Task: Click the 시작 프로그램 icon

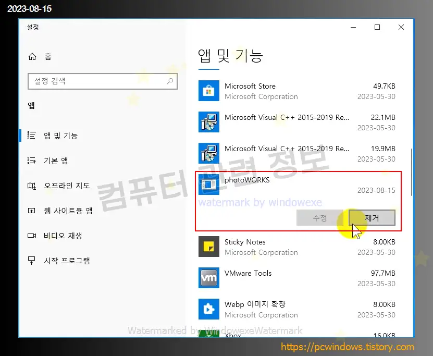Action: [31, 261]
